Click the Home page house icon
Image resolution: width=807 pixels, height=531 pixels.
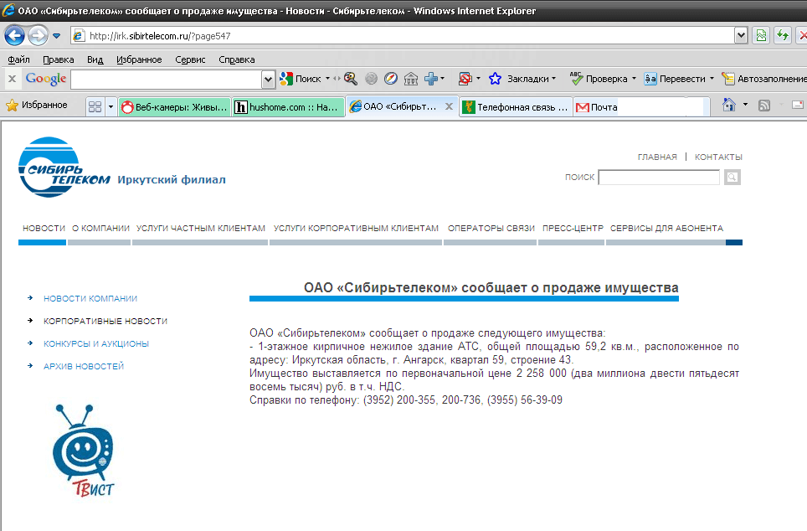point(729,105)
